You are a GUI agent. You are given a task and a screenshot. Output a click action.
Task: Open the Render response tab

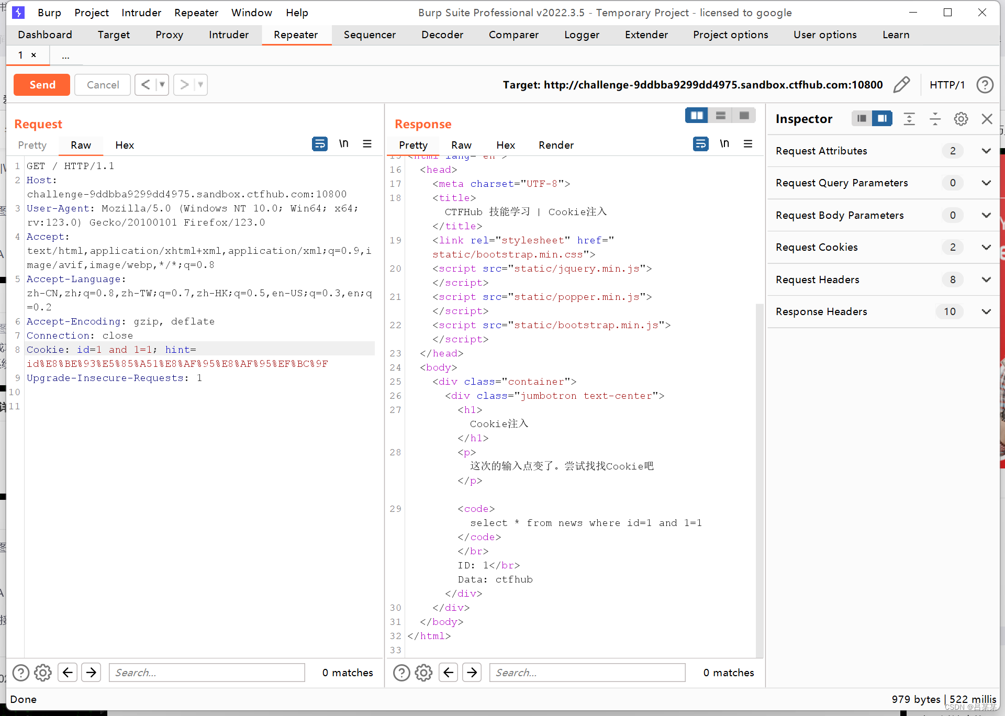[556, 145]
